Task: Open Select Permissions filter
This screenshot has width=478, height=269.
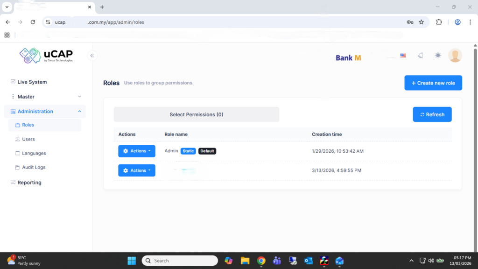Action: [196, 114]
